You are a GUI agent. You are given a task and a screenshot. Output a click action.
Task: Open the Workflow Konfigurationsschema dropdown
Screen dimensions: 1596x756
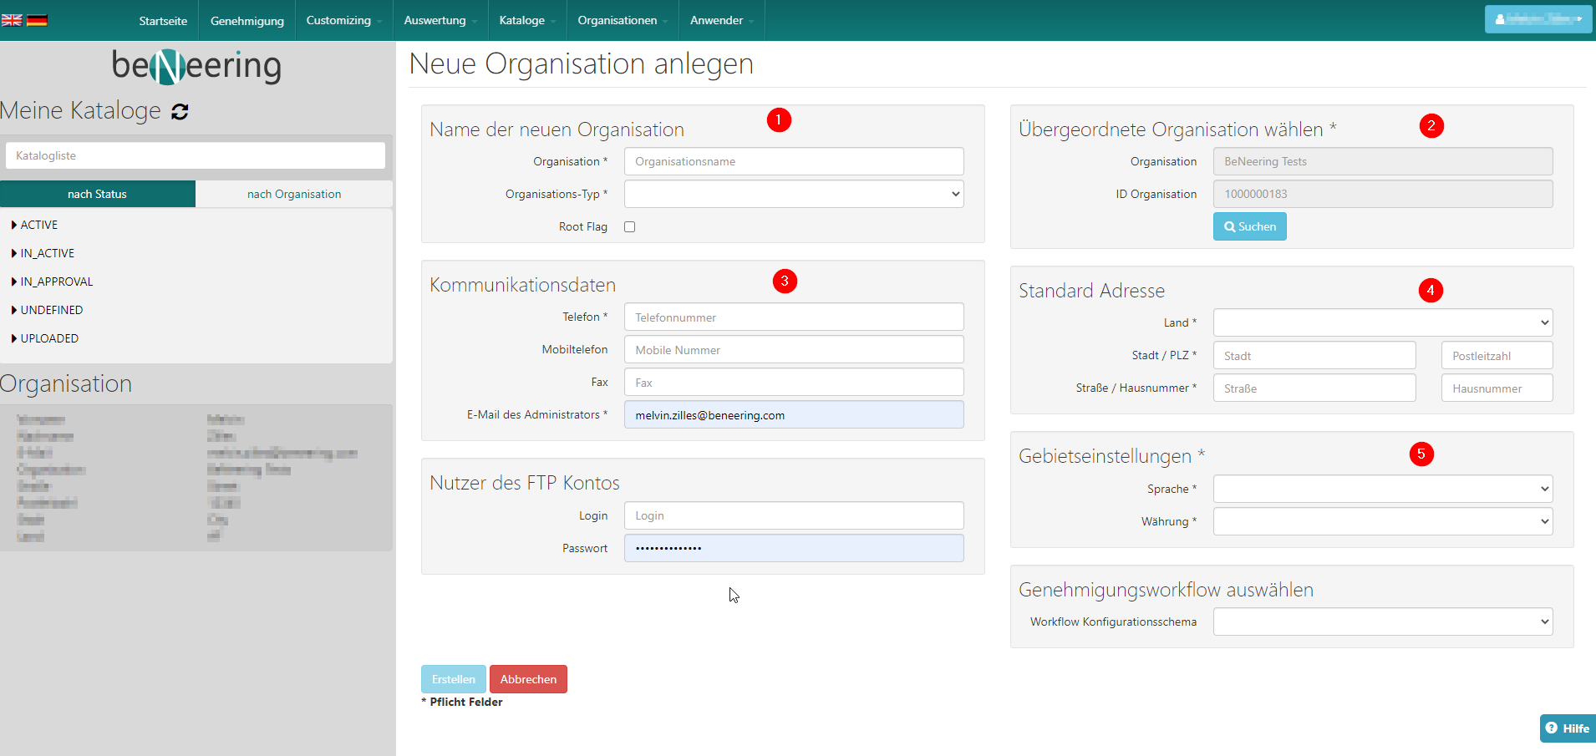[x=1382, y=622]
